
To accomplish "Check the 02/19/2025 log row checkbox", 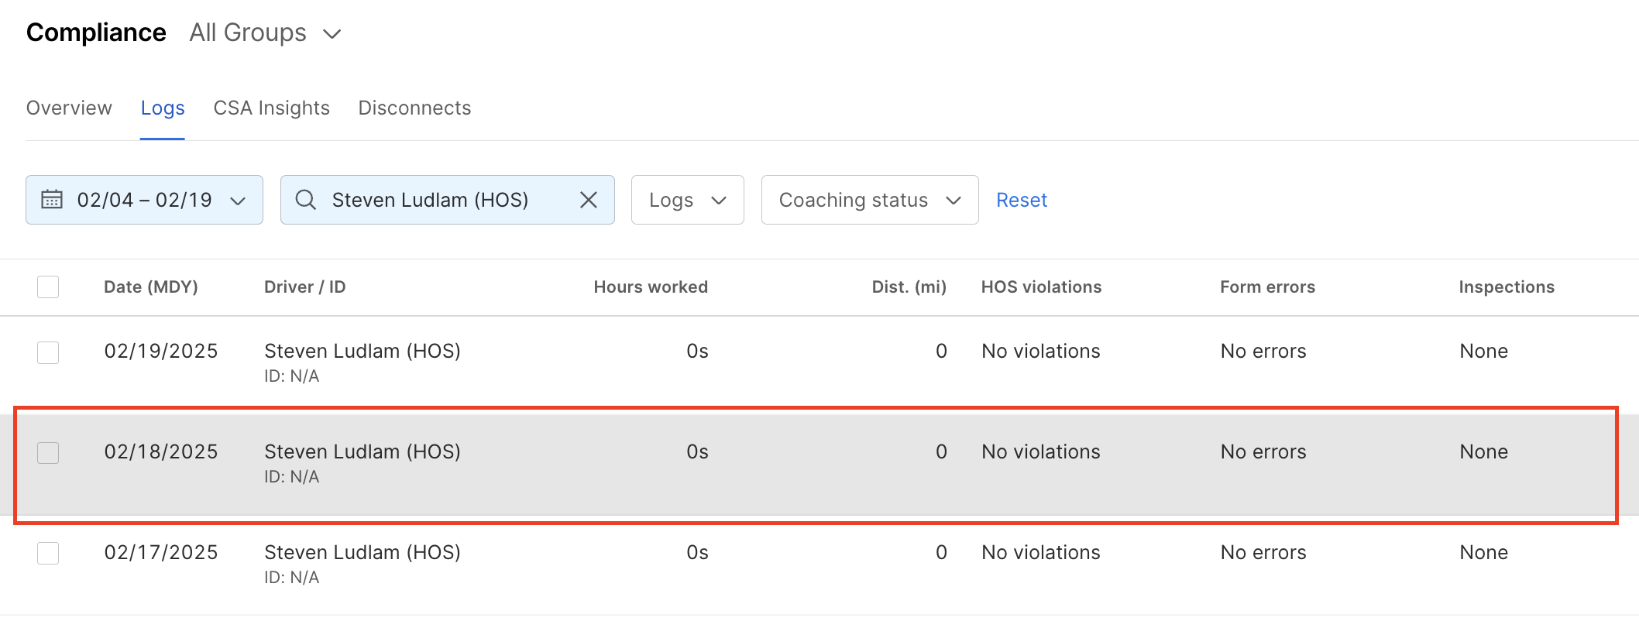I will coord(48,352).
